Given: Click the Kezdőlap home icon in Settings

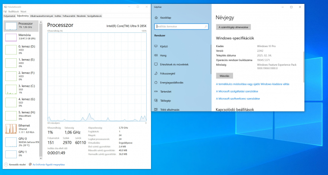Looking at the screenshot, I should coord(156,18).
